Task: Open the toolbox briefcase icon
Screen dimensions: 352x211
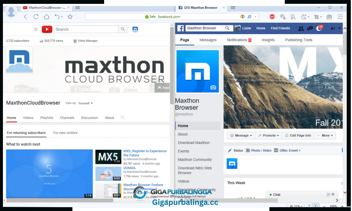Action: [x=329, y=17]
